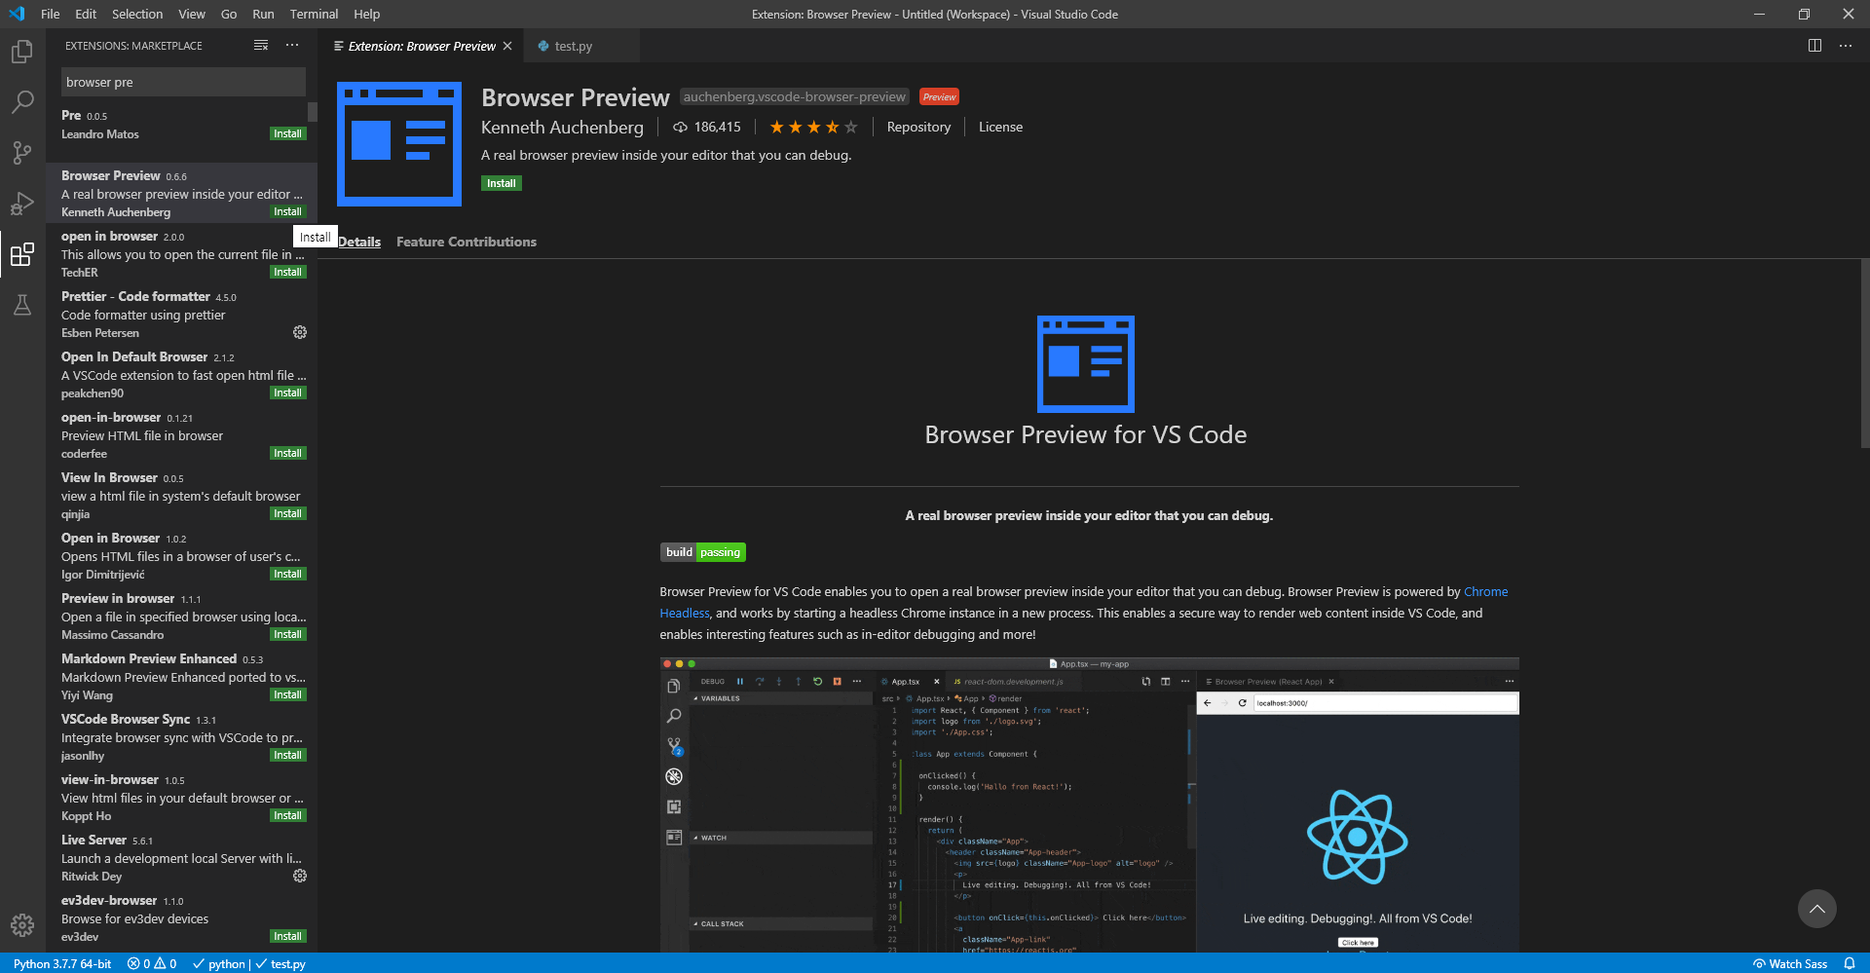1870x973 pixels.
Task: Open the Manage gear in activity bar
Action: point(21,925)
